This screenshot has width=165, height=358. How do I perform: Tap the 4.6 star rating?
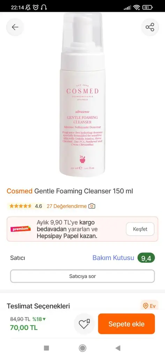tap(24, 206)
